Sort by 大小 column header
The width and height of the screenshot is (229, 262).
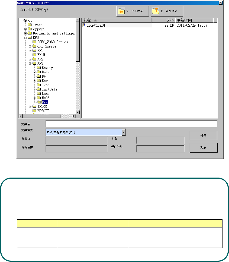click(164, 20)
